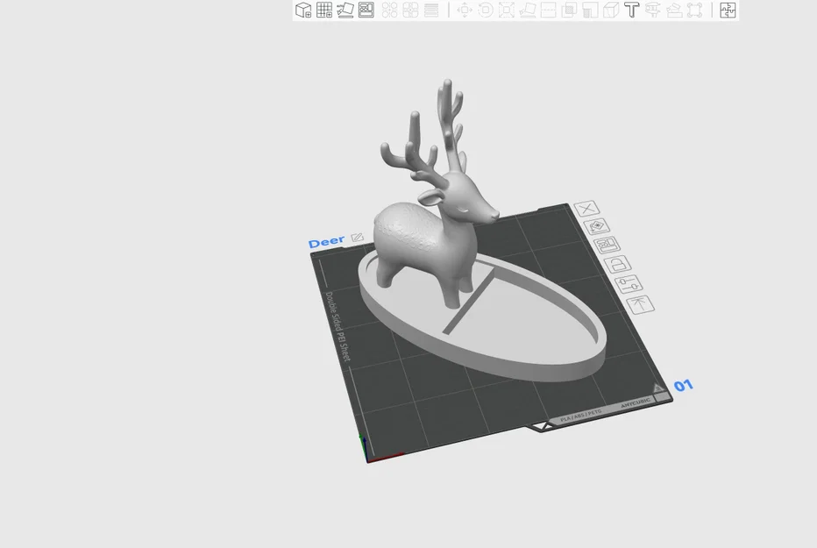Click the toolbar icon left of Measure icon
The image size is (817, 548).
(x=674, y=10)
